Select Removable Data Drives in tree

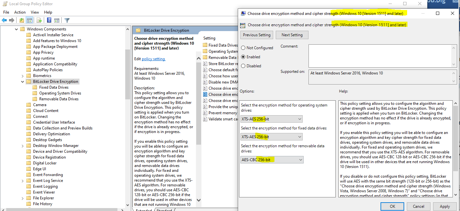pyautogui.click(x=59, y=99)
